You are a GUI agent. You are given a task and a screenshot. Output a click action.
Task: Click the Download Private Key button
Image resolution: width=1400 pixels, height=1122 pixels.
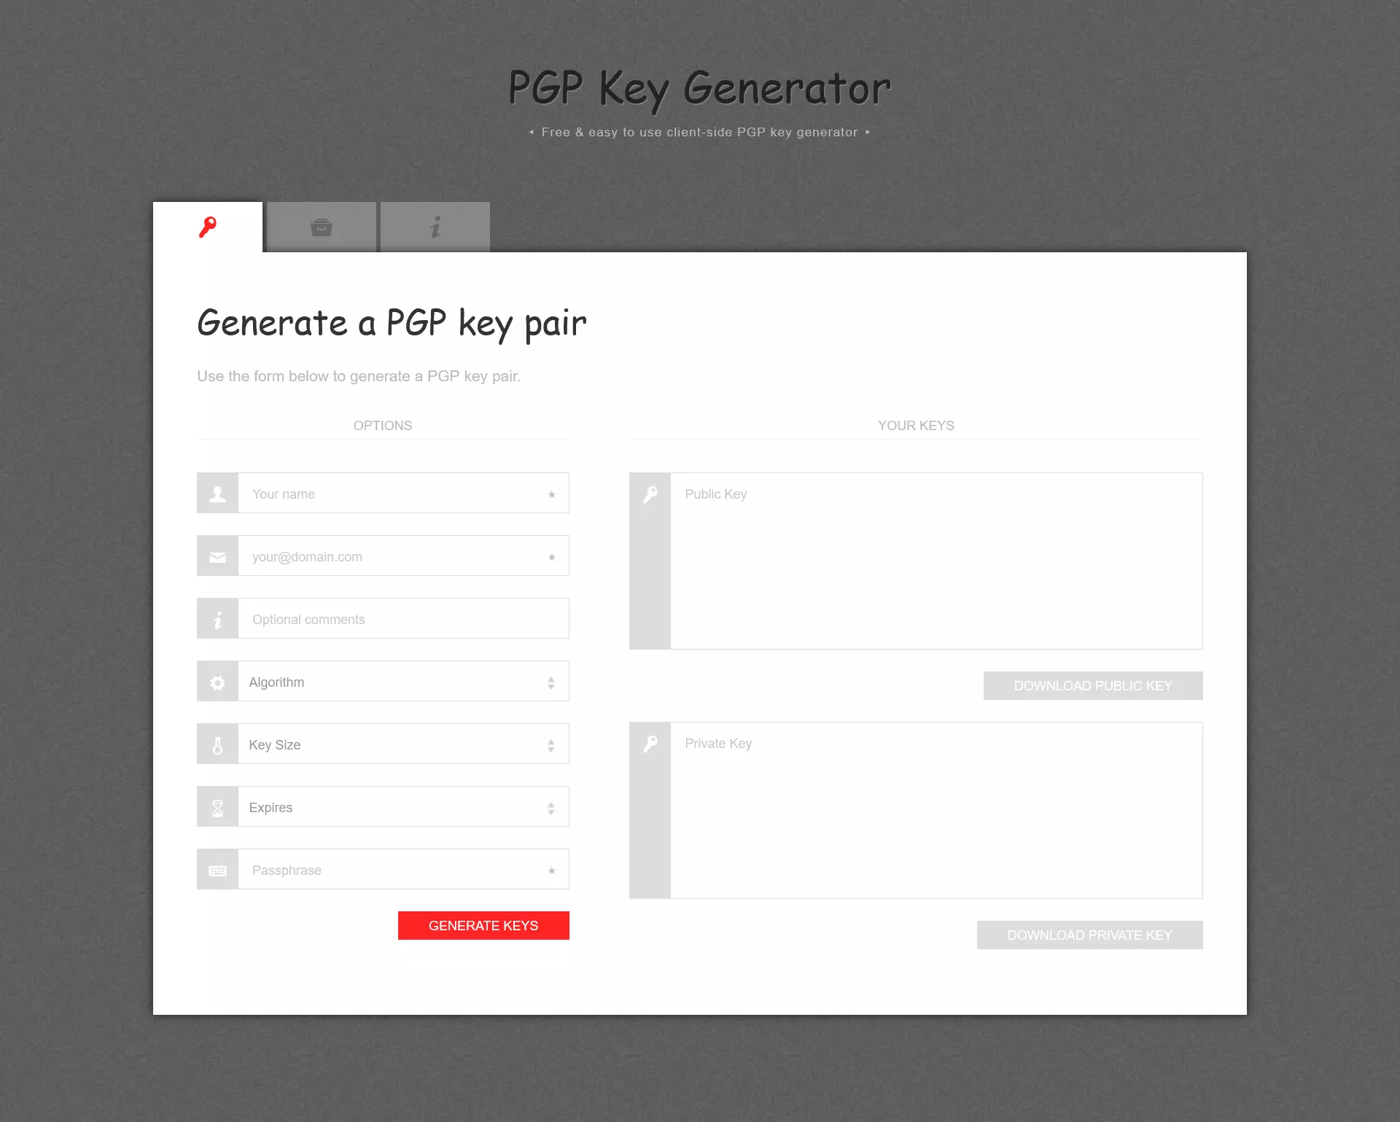pyautogui.click(x=1090, y=935)
